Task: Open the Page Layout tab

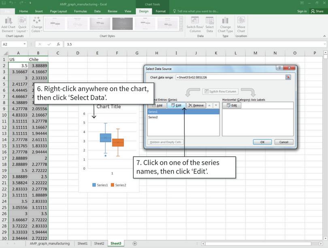Action: tap(58, 11)
